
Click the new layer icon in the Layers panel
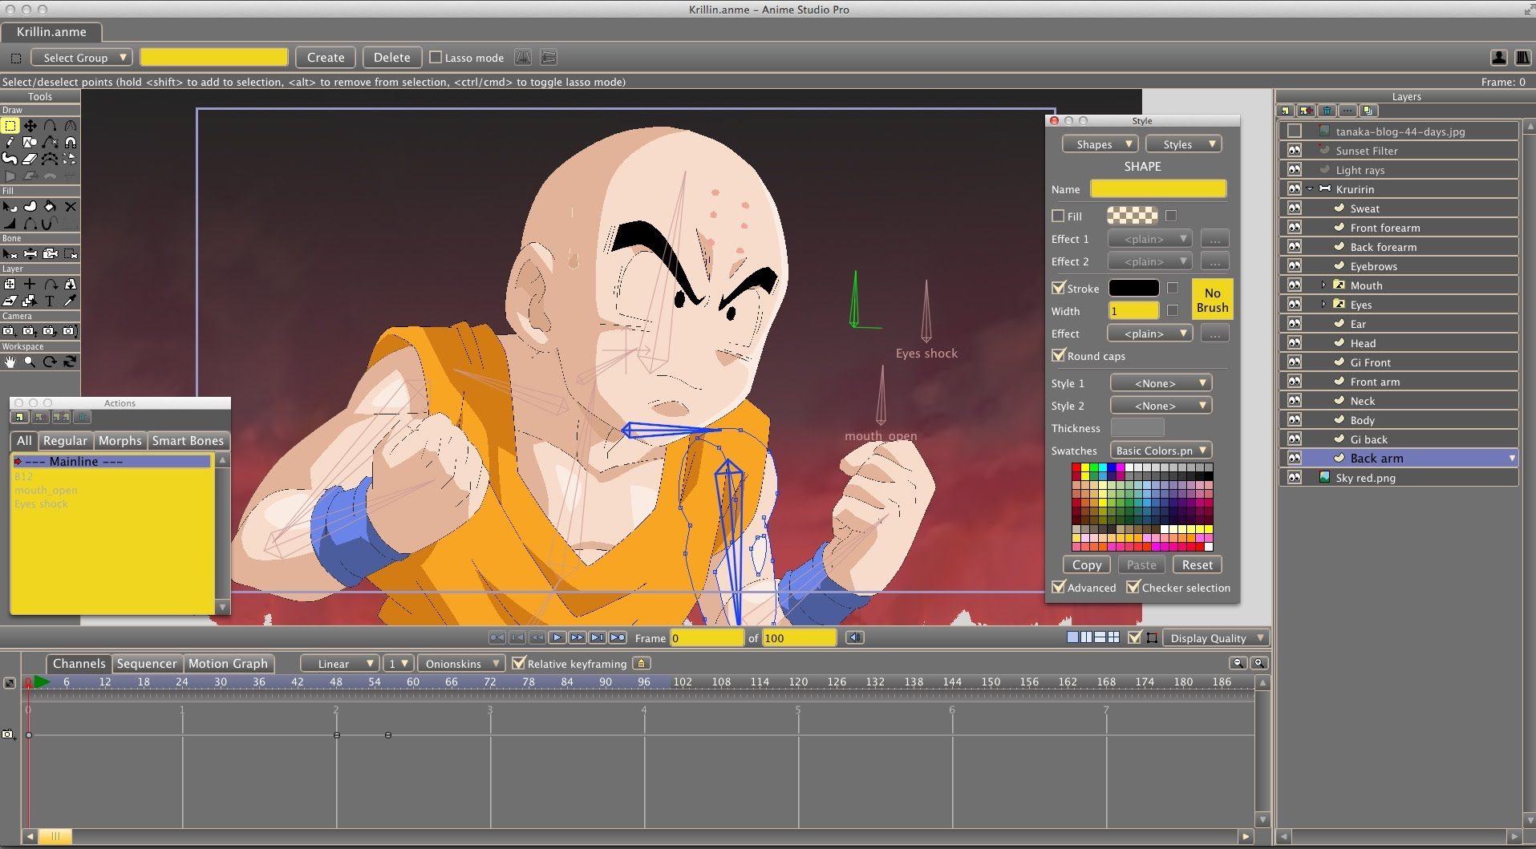(x=1286, y=111)
